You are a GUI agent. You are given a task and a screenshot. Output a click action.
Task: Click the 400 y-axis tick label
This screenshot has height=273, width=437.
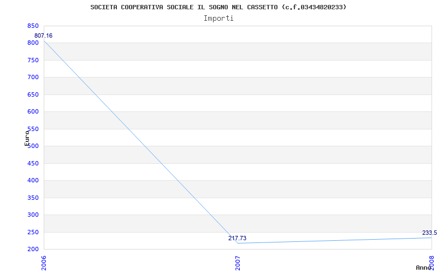coord(33,181)
